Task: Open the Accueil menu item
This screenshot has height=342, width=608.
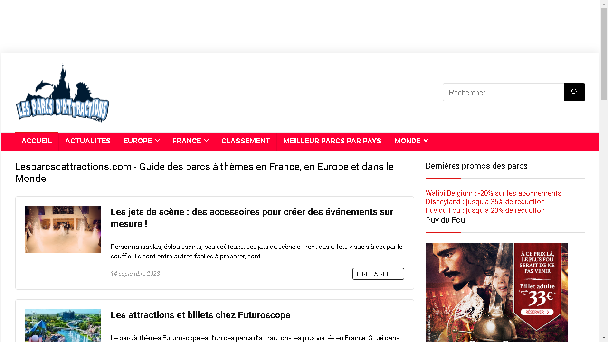Action: tap(37, 141)
